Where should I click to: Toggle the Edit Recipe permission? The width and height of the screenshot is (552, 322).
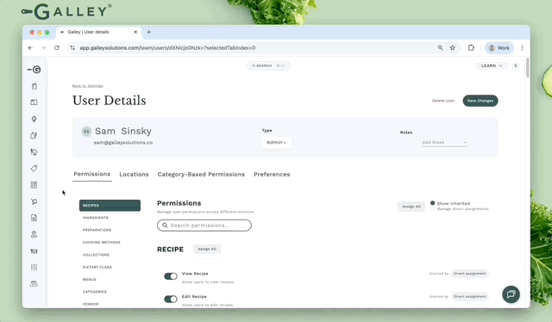coord(171,299)
